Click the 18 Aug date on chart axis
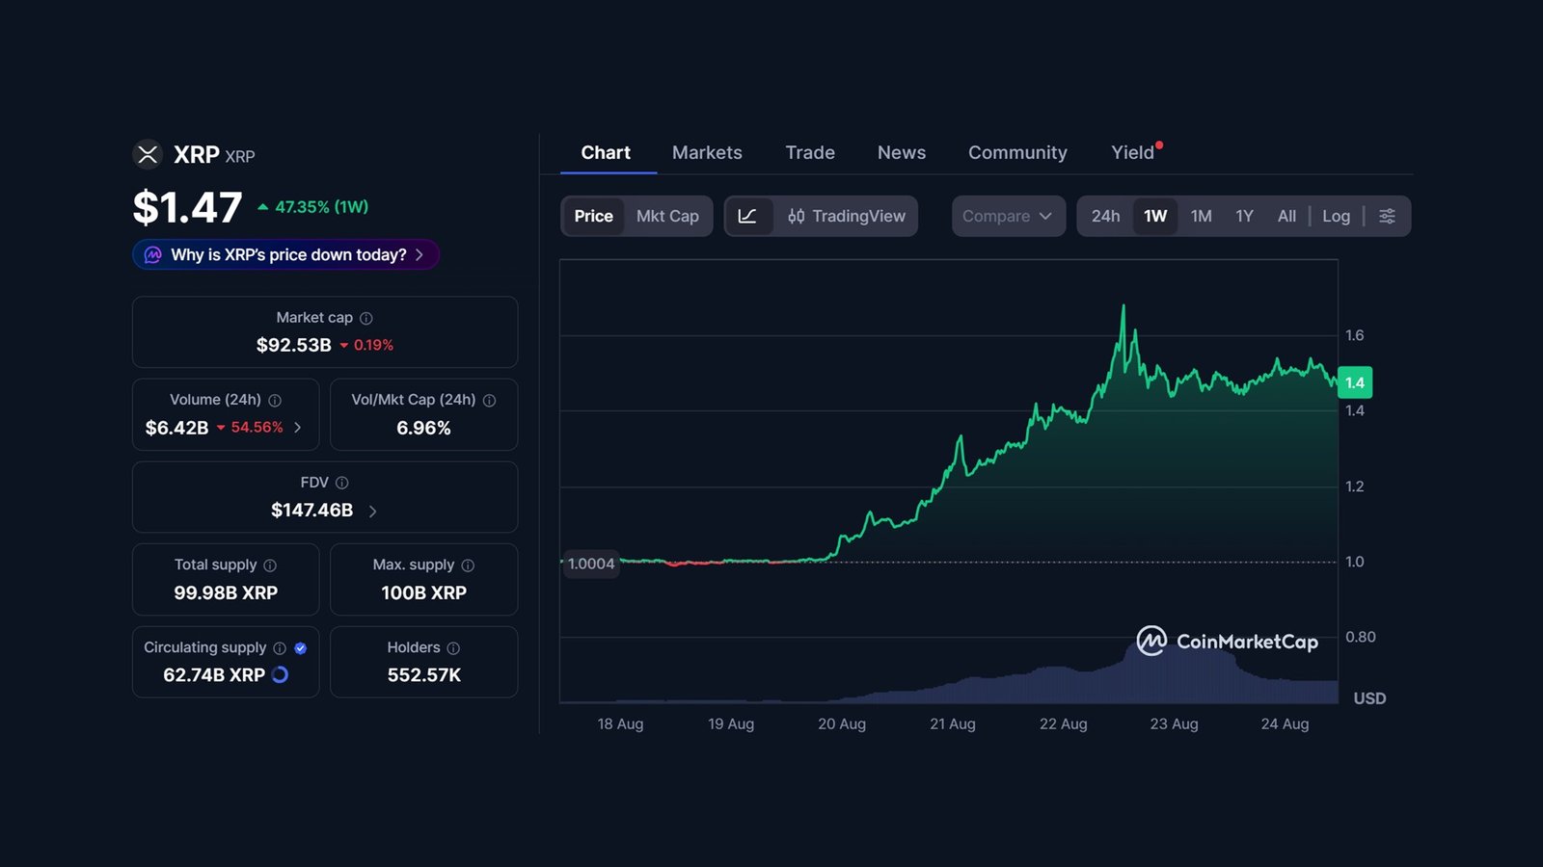 tap(620, 723)
